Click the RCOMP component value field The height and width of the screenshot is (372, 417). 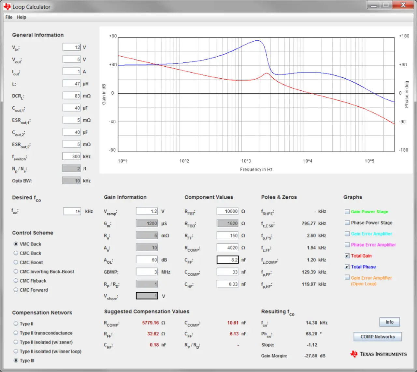(x=227, y=248)
